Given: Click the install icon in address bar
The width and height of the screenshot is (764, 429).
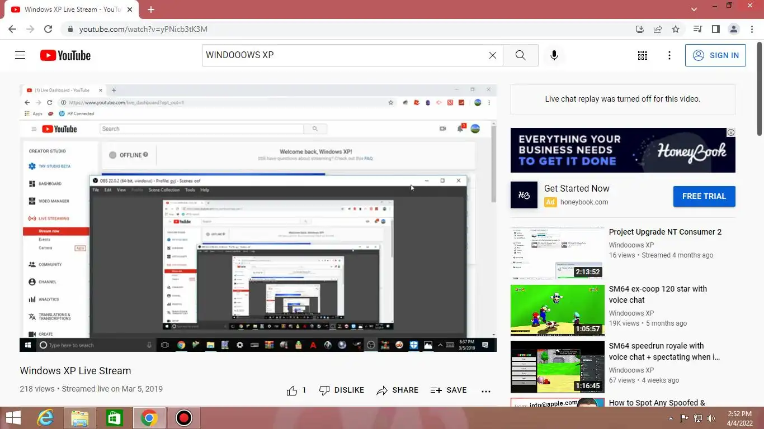Looking at the screenshot, I should 640,29.
